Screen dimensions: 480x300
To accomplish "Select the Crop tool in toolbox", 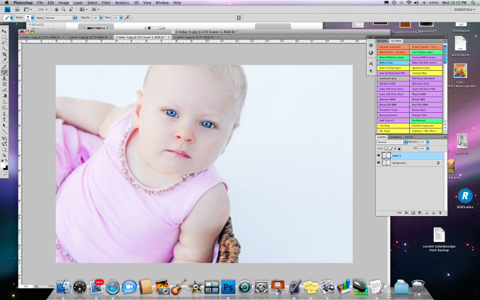I will click(x=4, y=55).
